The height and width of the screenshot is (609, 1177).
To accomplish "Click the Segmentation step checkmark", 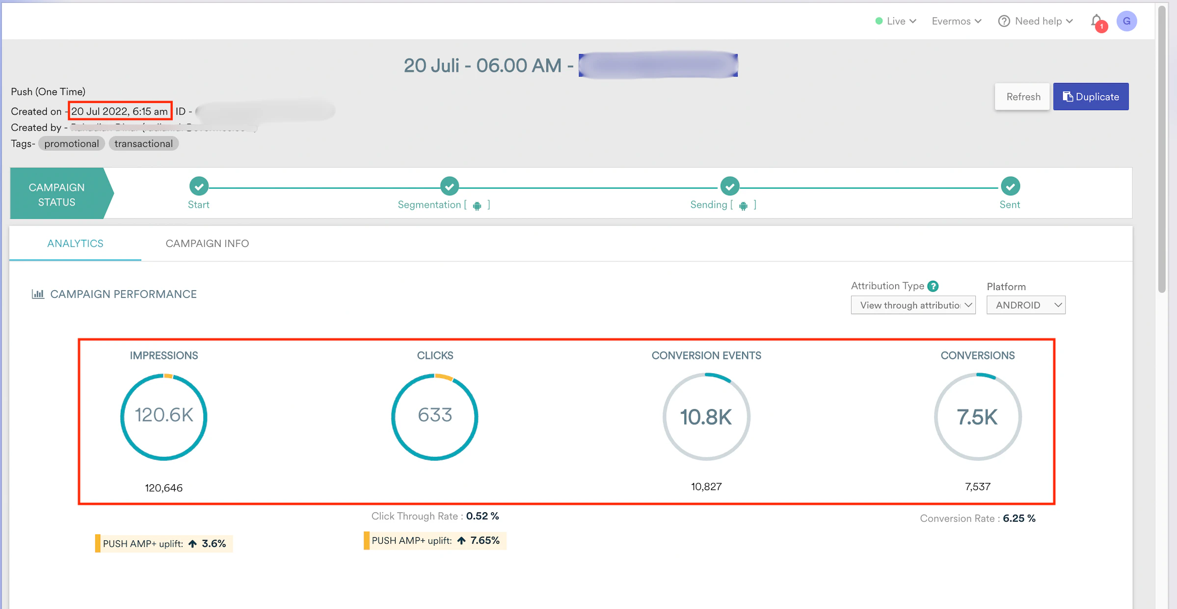I will coord(449,186).
